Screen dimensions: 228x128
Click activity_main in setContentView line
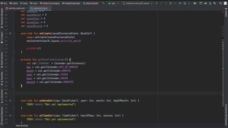coord(70,41)
